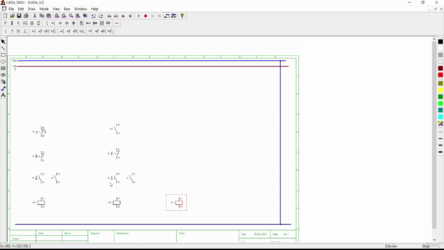
Task: Select the color picker brush tool
Action: (3, 88)
